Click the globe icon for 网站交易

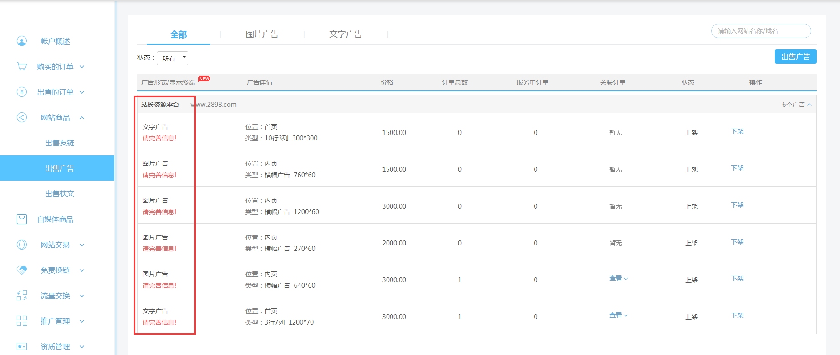22,245
